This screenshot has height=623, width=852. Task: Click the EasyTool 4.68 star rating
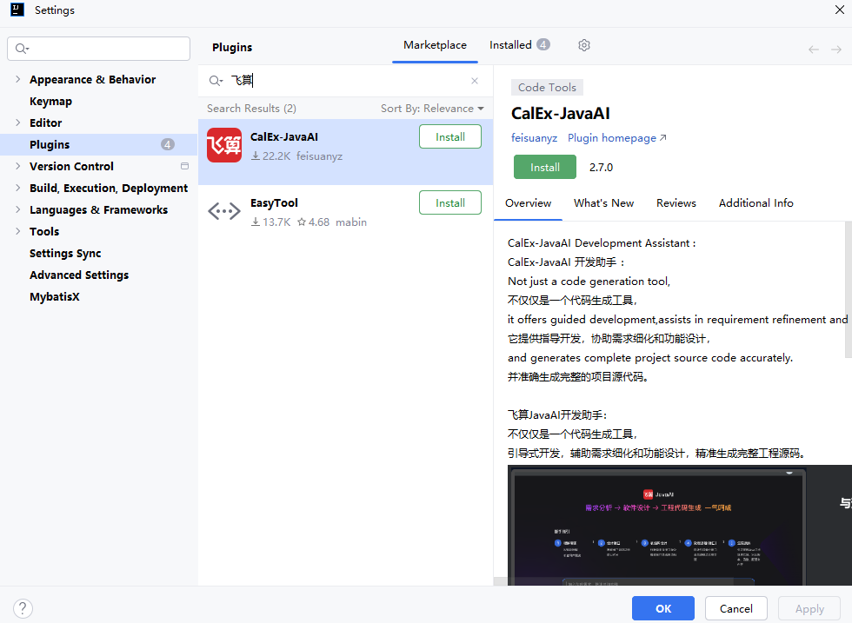pyautogui.click(x=314, y=222)
